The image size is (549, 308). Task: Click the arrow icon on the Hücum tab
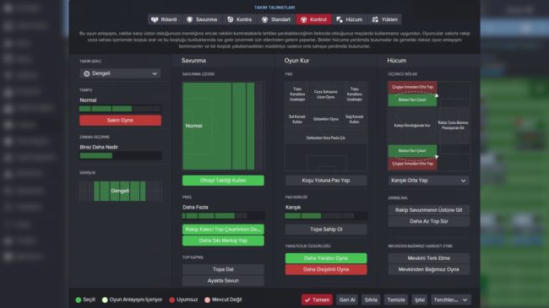click(340, 19)
